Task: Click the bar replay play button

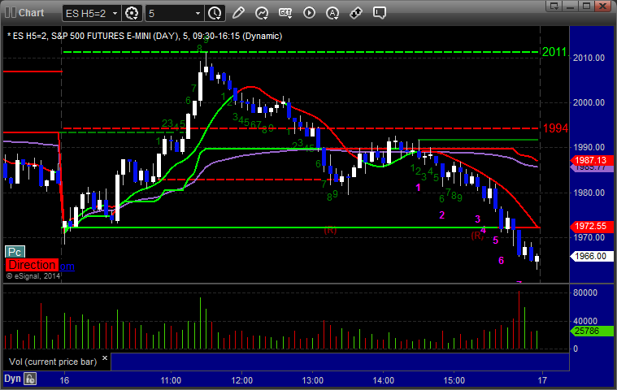Action: tap(309, 13)
